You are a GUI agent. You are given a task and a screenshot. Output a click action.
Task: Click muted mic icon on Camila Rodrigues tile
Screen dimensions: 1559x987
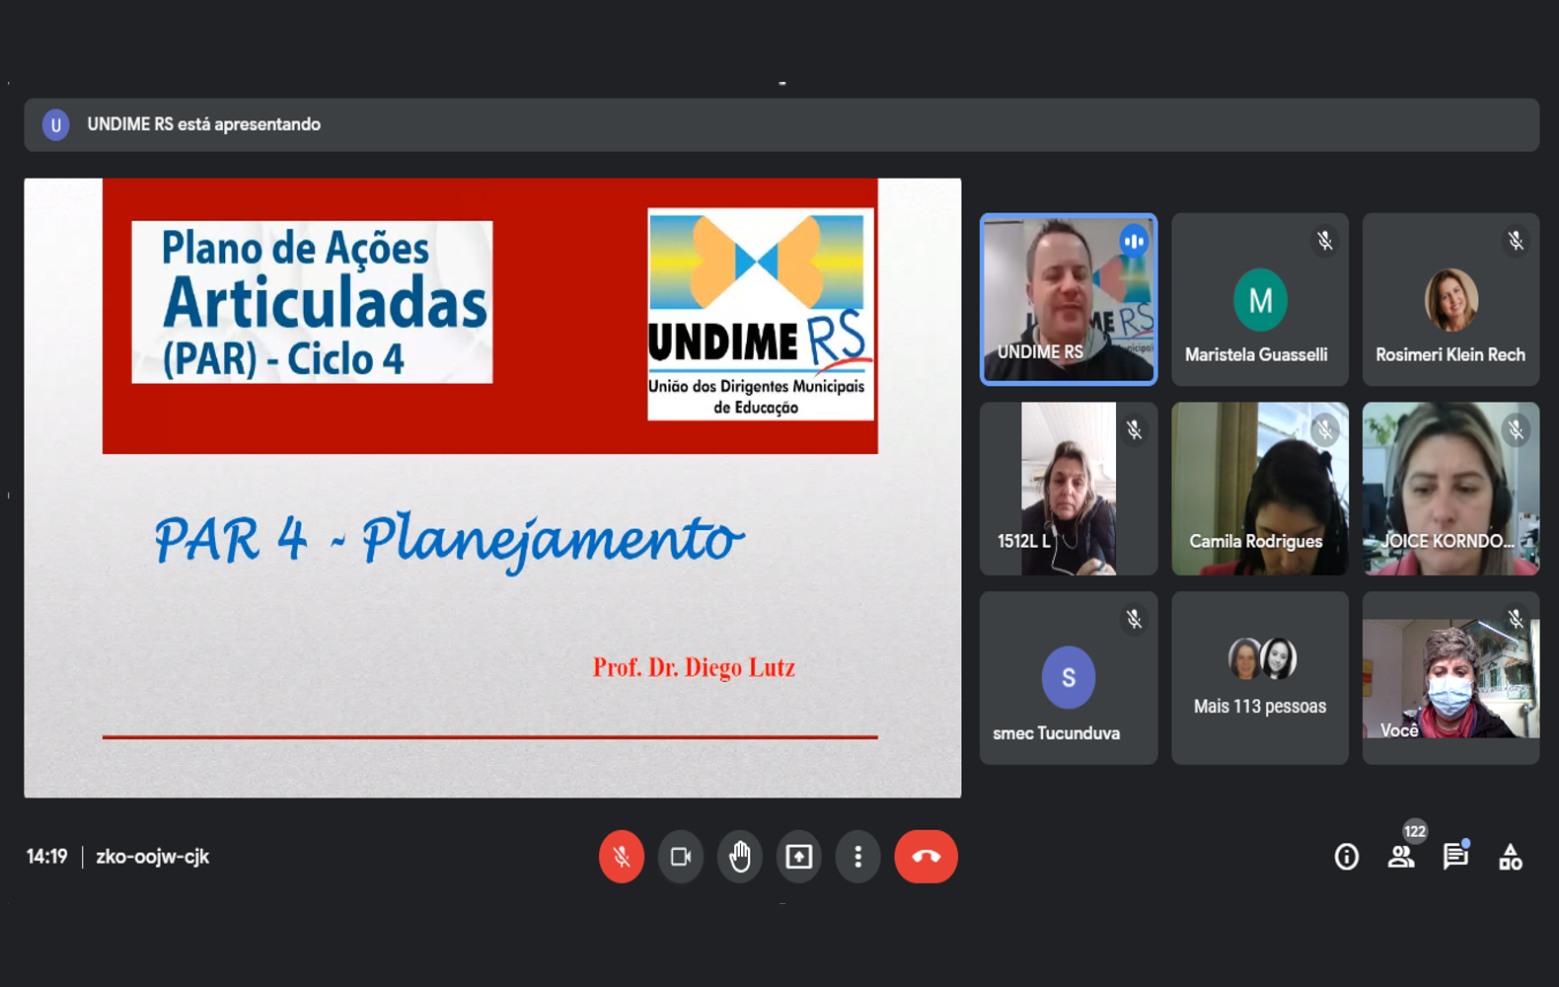(x=1325, y=430)
